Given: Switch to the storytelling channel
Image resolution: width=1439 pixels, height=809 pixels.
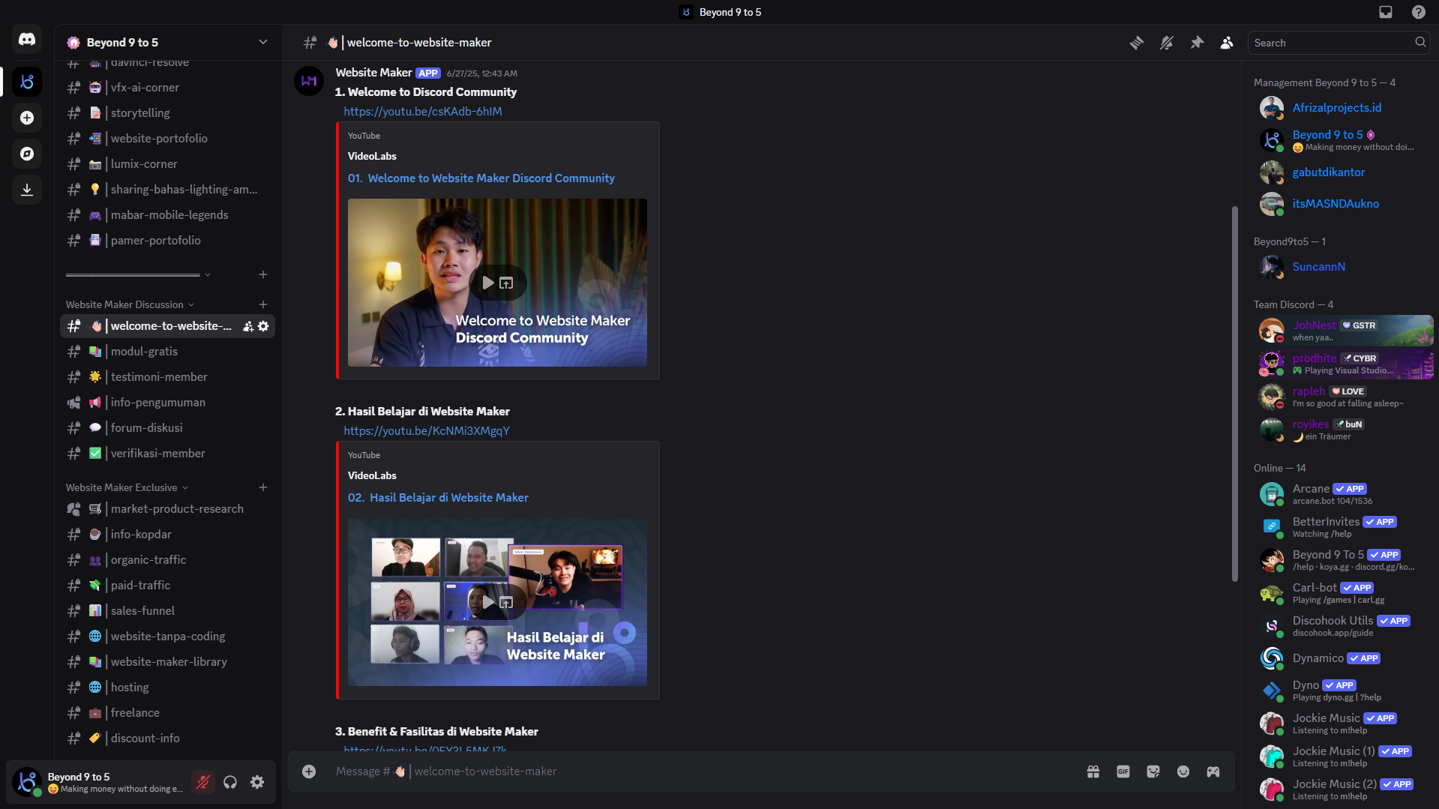Looking at the screenshot, I should (x=167, y=113).
